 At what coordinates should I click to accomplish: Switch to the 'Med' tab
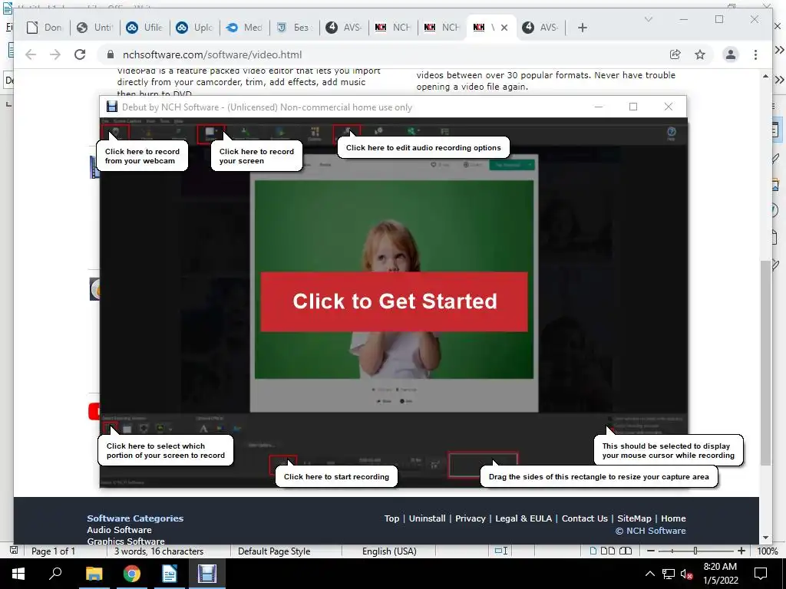(245, 28)
